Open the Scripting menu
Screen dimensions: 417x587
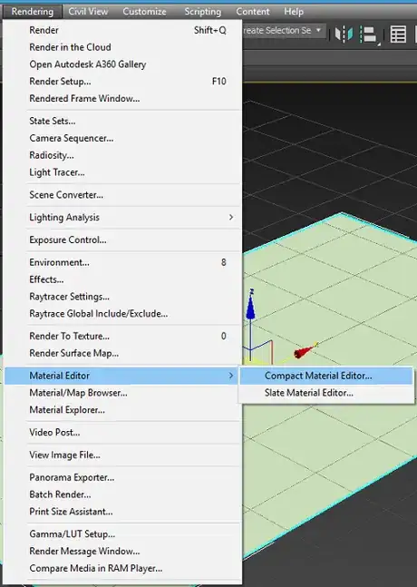pos(203,12)
